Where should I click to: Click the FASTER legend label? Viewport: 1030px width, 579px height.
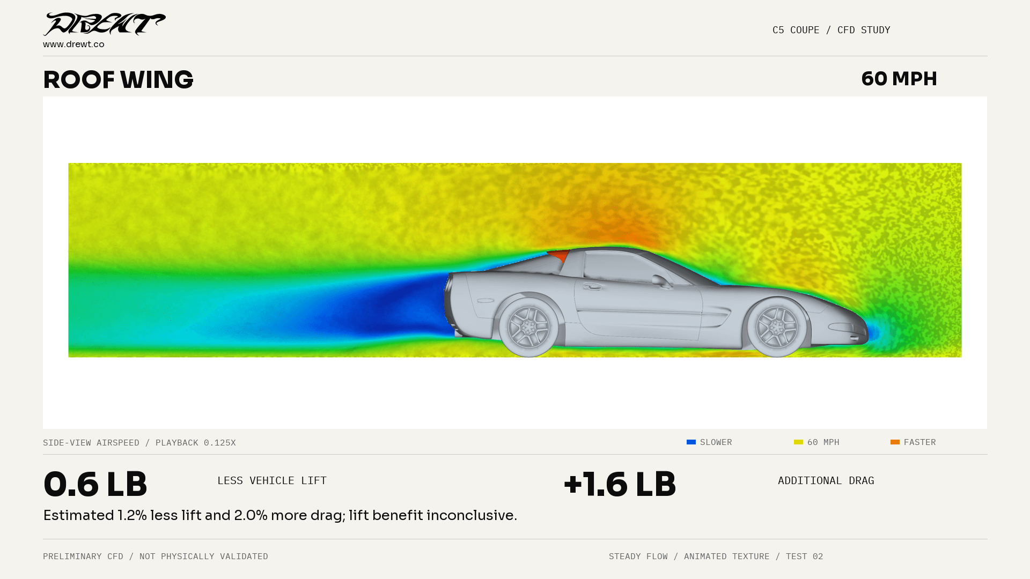click(919, 442)
